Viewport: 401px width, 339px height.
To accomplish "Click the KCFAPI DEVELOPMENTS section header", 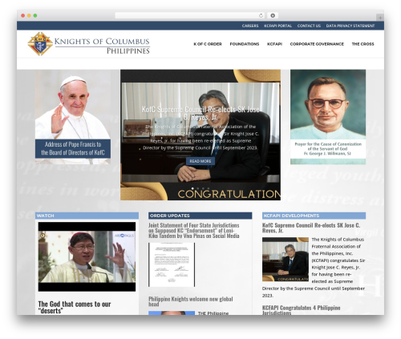I will [x=314, y=216].
